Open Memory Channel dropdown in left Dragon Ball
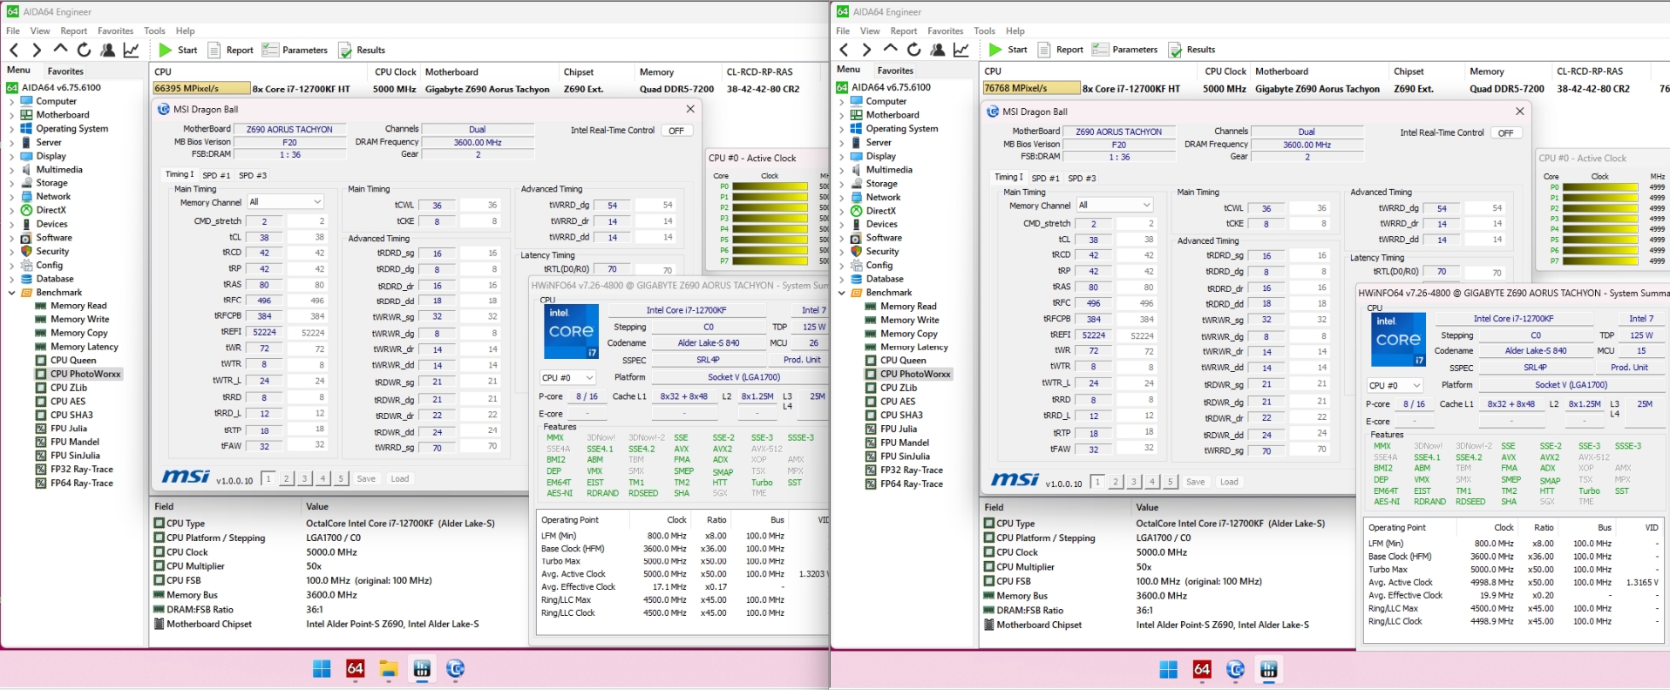 [286, 202]
